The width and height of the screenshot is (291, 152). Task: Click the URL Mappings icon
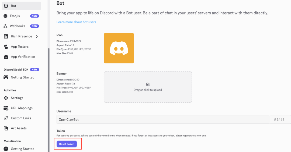pyautogui.click(x=6, y=108)
